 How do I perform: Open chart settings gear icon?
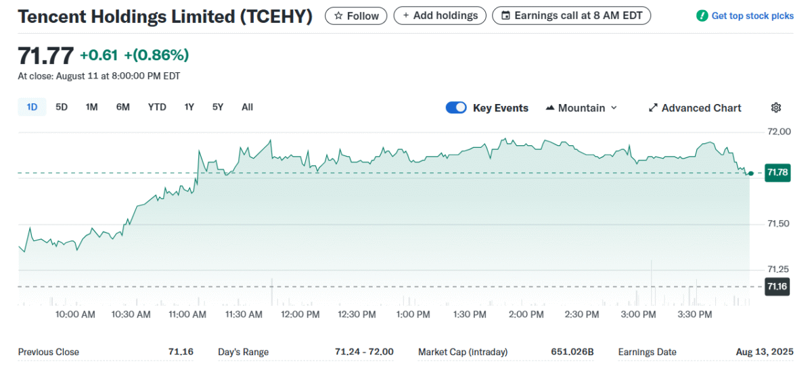point(776,108)
